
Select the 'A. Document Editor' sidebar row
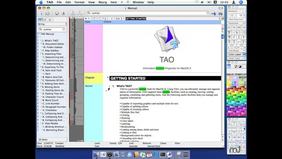pyautogui.click(x=53, y=44)
